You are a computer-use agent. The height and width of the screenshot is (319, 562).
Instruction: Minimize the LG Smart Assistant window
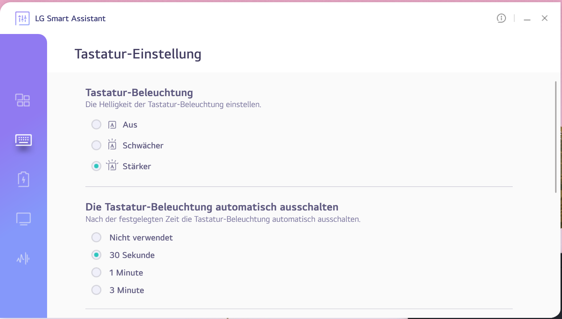tap(527, 19)
